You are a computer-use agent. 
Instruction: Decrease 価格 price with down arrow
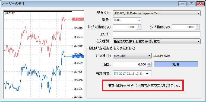coord(149,66)
